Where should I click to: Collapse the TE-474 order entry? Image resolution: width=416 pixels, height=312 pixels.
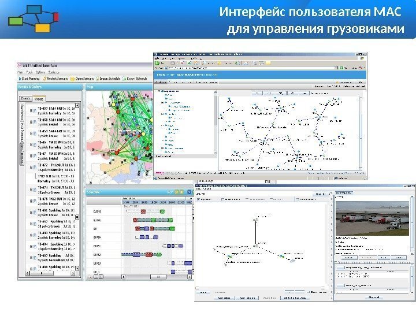click(31, 190)
